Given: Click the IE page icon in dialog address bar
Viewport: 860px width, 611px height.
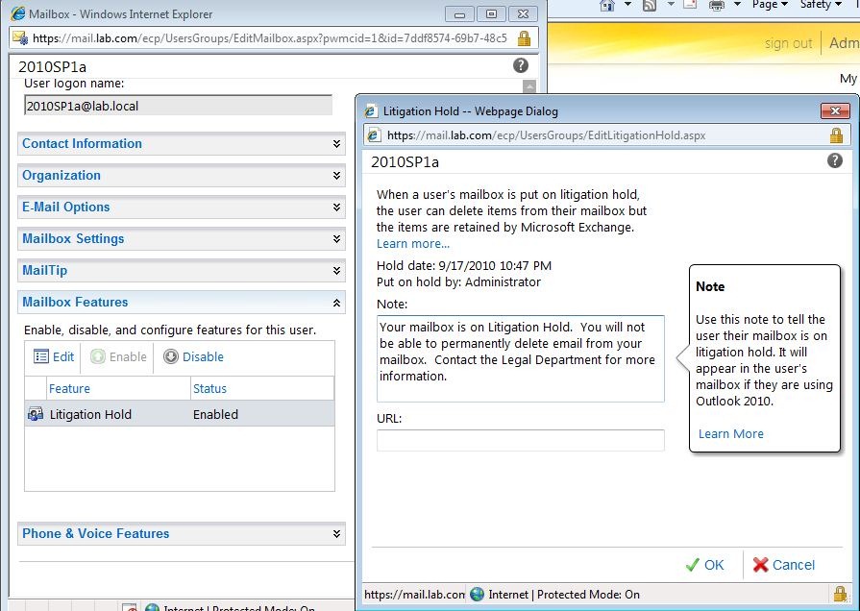Looking at the screenshot, I should [374, 134].
